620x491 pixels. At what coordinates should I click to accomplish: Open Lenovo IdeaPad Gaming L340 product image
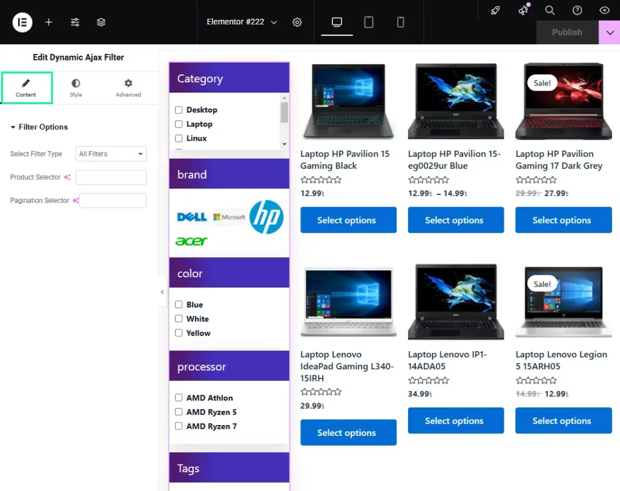coord(348,302)
